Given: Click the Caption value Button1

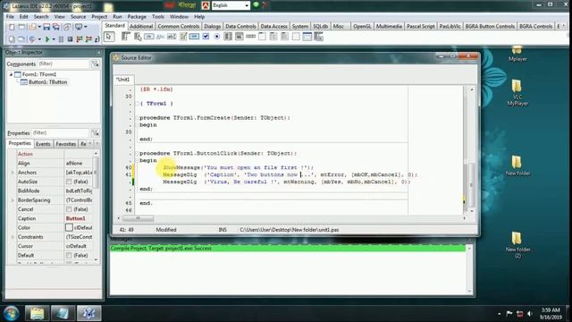Looking at the screenshot, I should pos(75,218).
